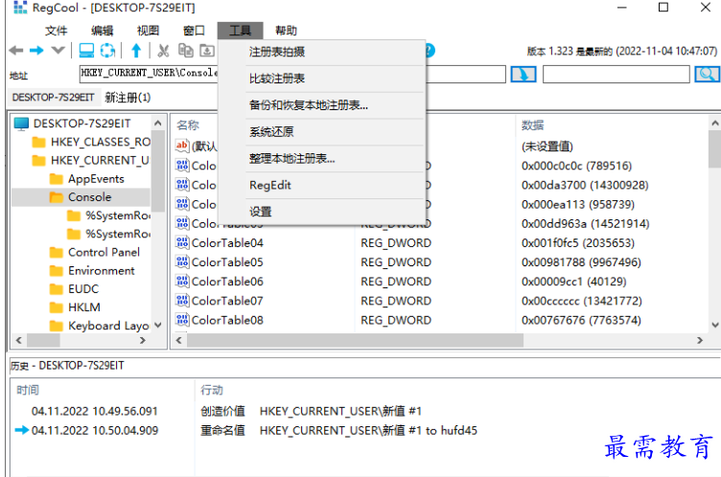Switch to the 新注册(1) tab
This screenshot has width=721, height=477.
pyautogui.click(x=128, y=98)
